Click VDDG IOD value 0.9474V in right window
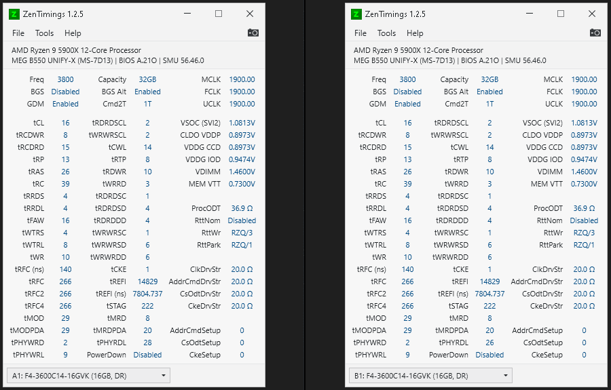 pyautogui.click(x=584, y=159)
